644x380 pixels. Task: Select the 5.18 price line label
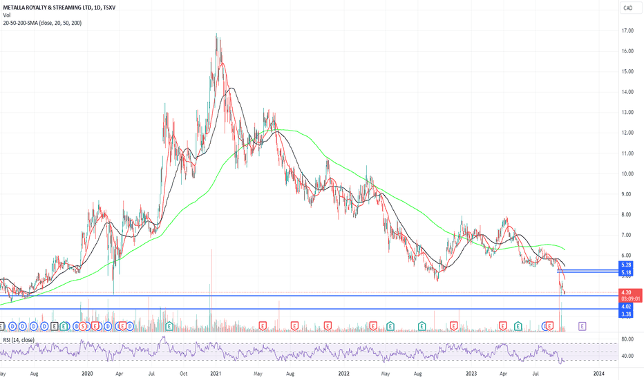coord(626,272)
